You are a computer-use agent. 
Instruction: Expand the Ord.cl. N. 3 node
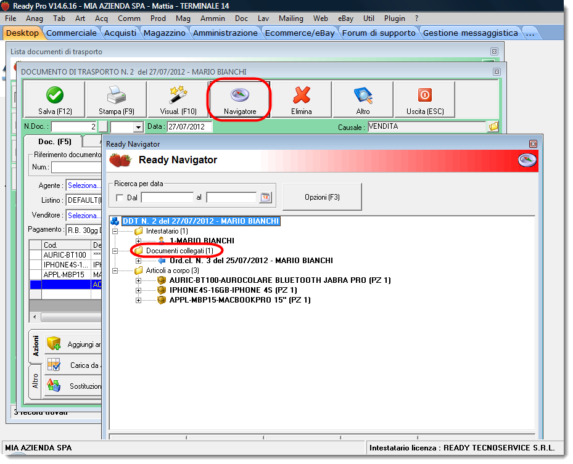tap(138, 261)
